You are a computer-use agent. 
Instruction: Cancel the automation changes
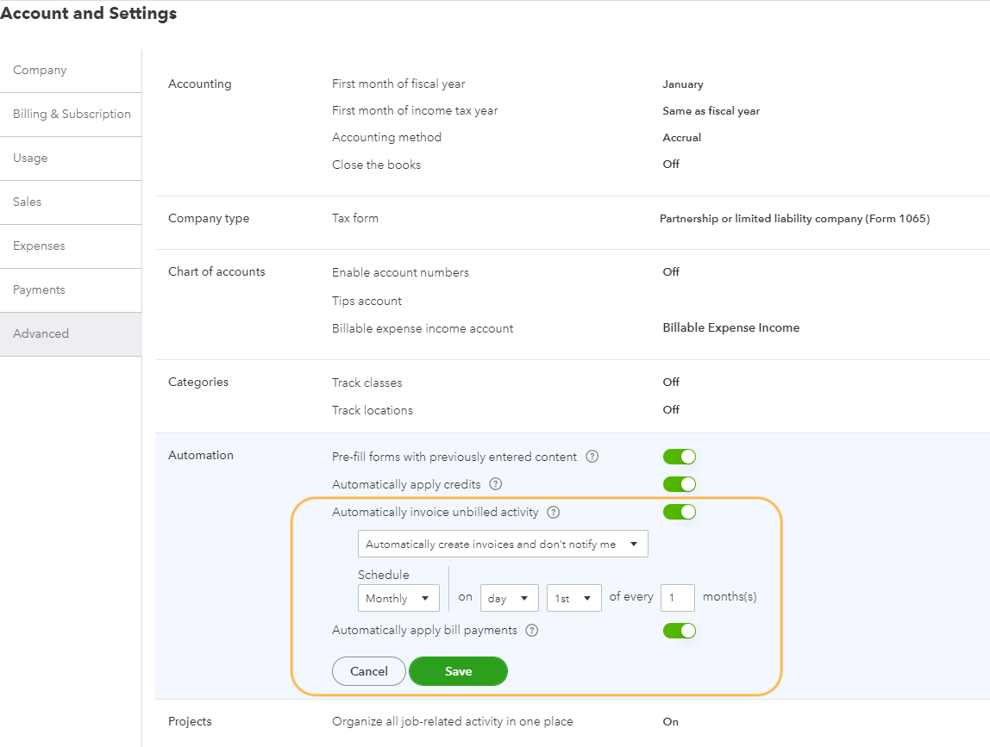pos(368,671)
